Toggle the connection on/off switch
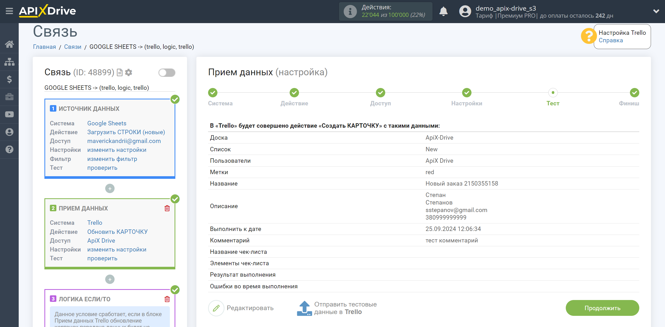Image resolution: width=665 pixels, height=327 pixels. [167, 73]
